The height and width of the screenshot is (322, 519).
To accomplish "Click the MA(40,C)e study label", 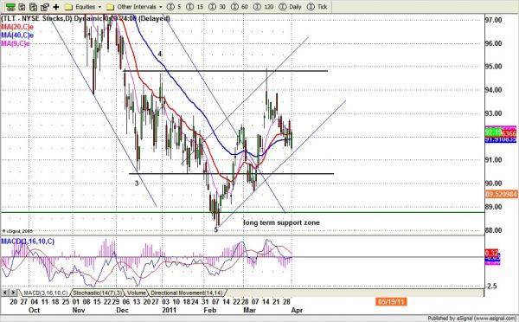I will pos(17,35).
